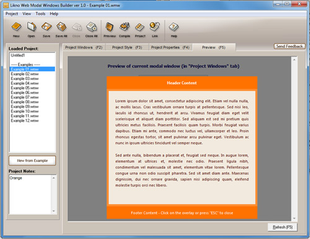Click the application icon in title bar
The image size is (310, 239).
6,6
